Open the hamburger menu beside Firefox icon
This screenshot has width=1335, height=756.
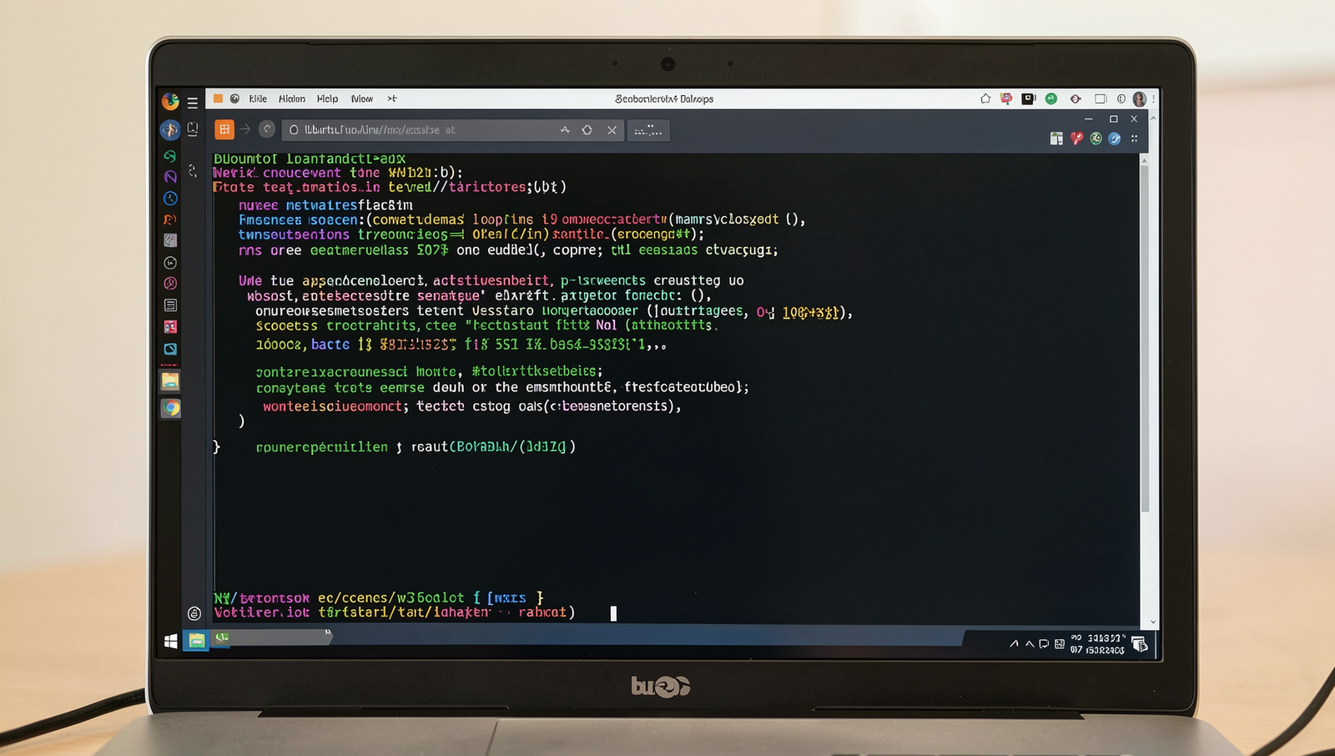tap(193, 103)
